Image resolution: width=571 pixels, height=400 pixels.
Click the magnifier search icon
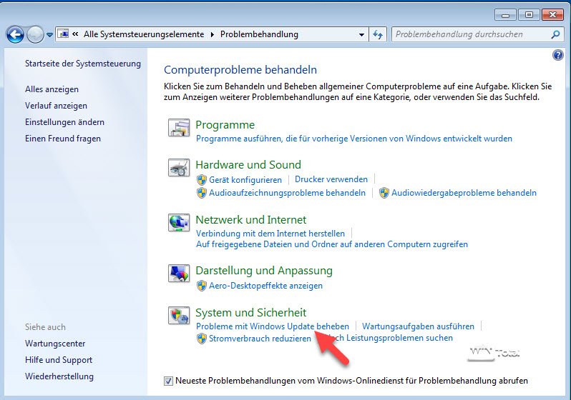click(556, 34)
